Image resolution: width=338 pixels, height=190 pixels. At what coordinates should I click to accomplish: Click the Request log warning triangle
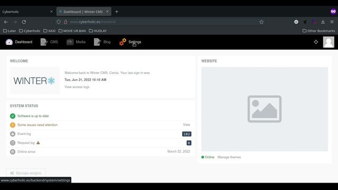coord(38,142)
